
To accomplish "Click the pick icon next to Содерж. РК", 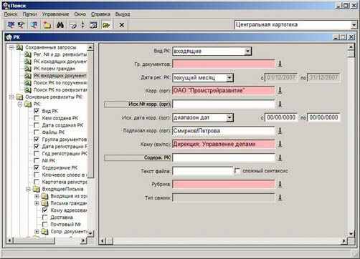I will [280, 157].
